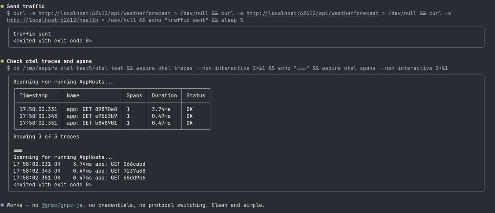Click the status dot beside Check otel traces
Image resolution: width=495 pixels, height=213 pixels.
click(x=2, y=61)
